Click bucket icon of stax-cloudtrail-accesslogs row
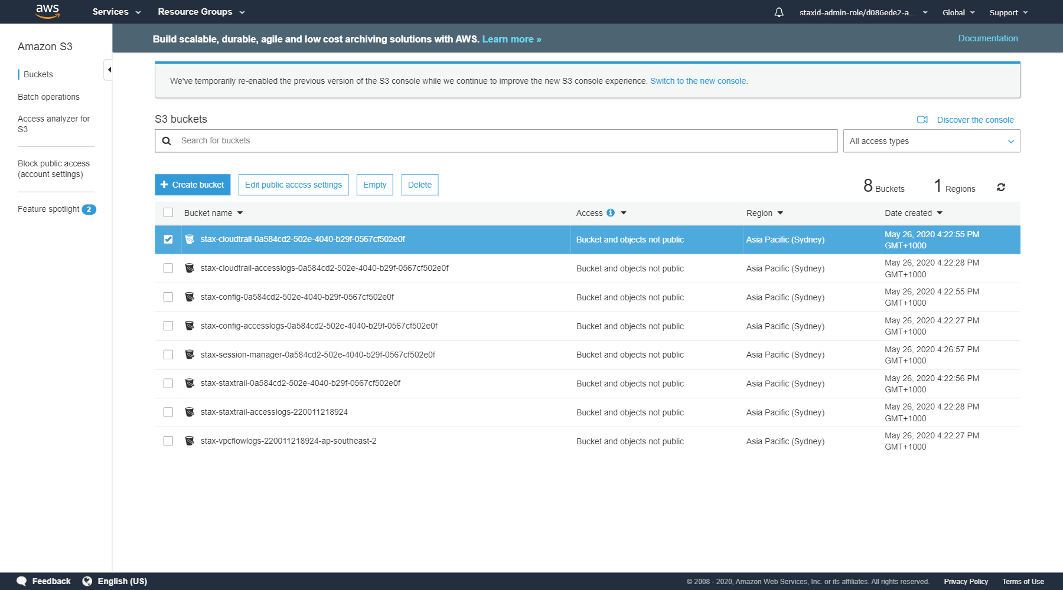Viewport: 1063px width, 590px height. tap(190, 268)
